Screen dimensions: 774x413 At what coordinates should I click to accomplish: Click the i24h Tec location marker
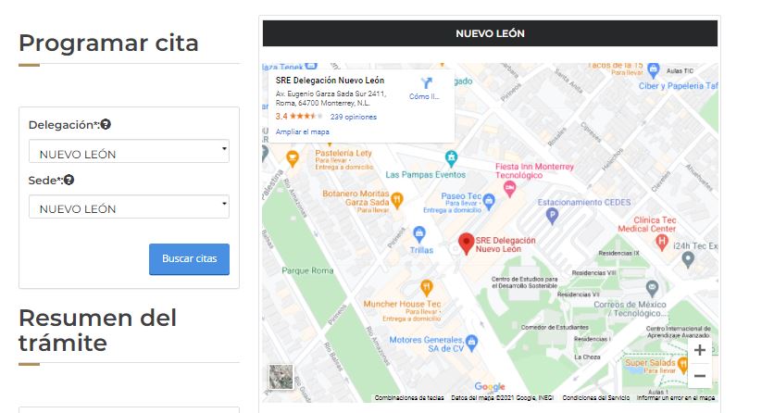(687, 259)
